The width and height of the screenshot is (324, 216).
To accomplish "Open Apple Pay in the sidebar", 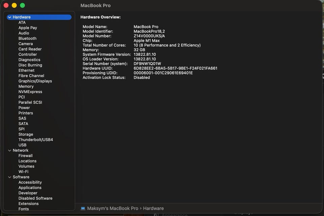I will click(28, 28).
